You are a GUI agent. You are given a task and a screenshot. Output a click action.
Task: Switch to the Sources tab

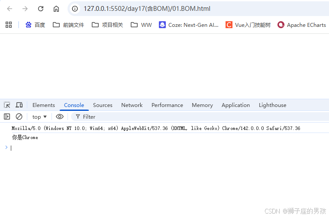pyautogui.click(x=103, y=105)
